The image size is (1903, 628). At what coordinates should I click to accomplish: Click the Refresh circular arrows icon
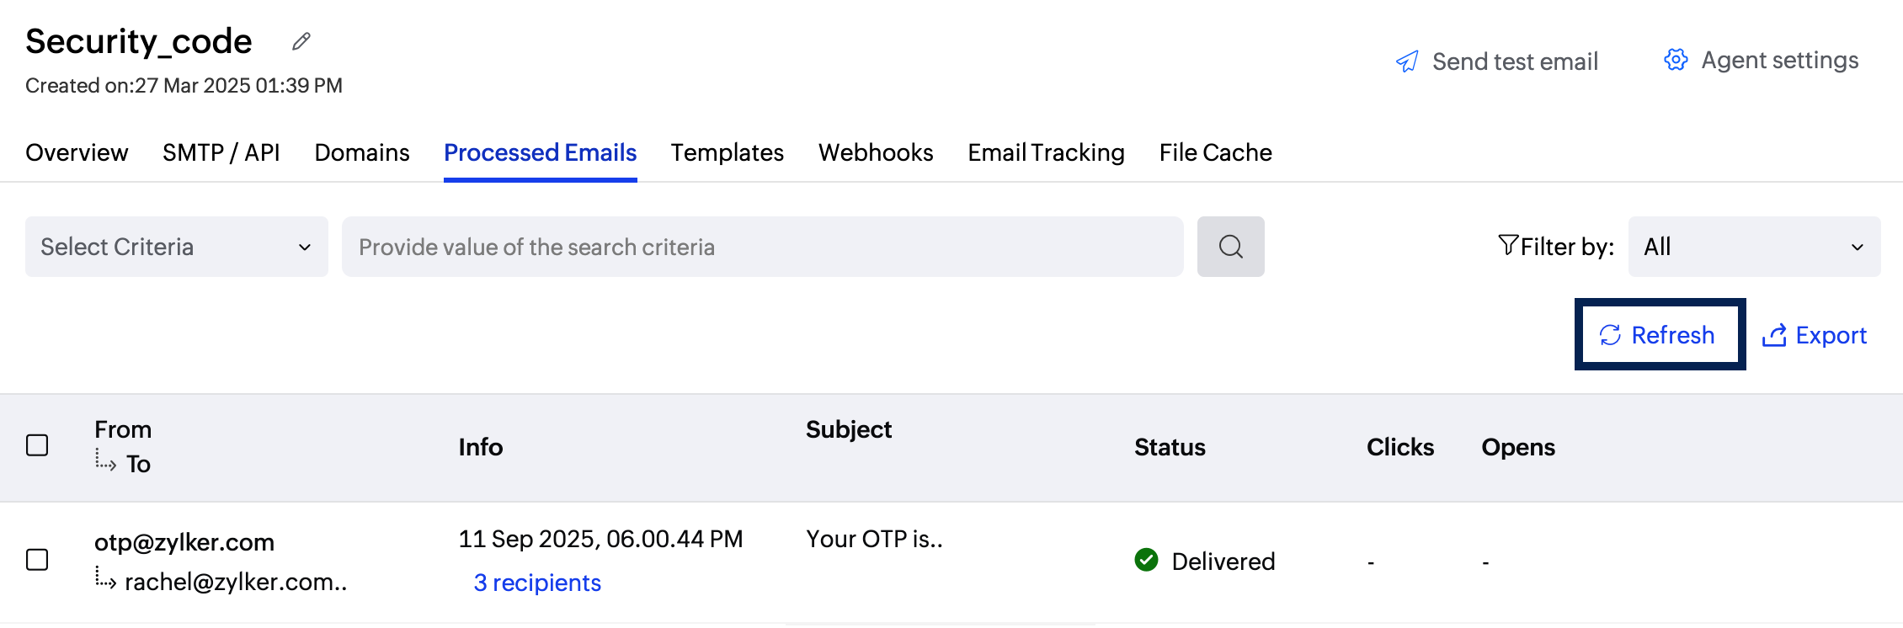point(1610,335)
